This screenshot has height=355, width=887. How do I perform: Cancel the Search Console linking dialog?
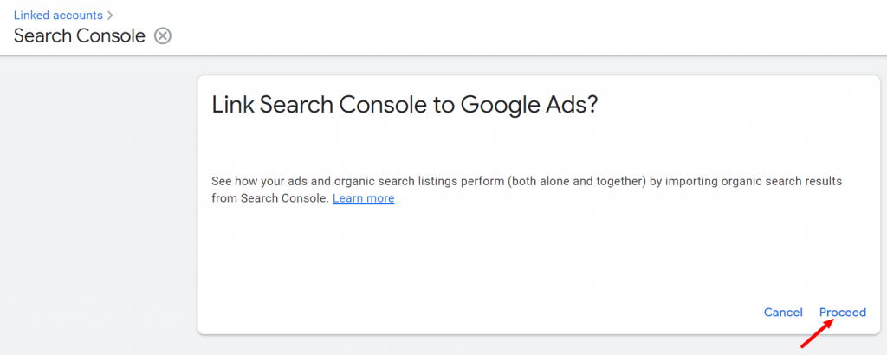(x=783, y=312)
